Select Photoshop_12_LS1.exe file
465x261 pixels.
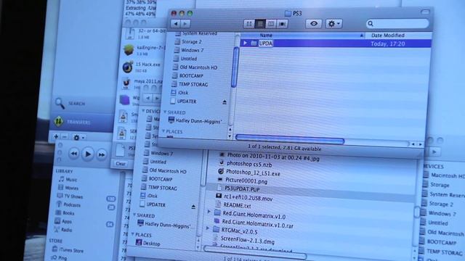(253, 173)
